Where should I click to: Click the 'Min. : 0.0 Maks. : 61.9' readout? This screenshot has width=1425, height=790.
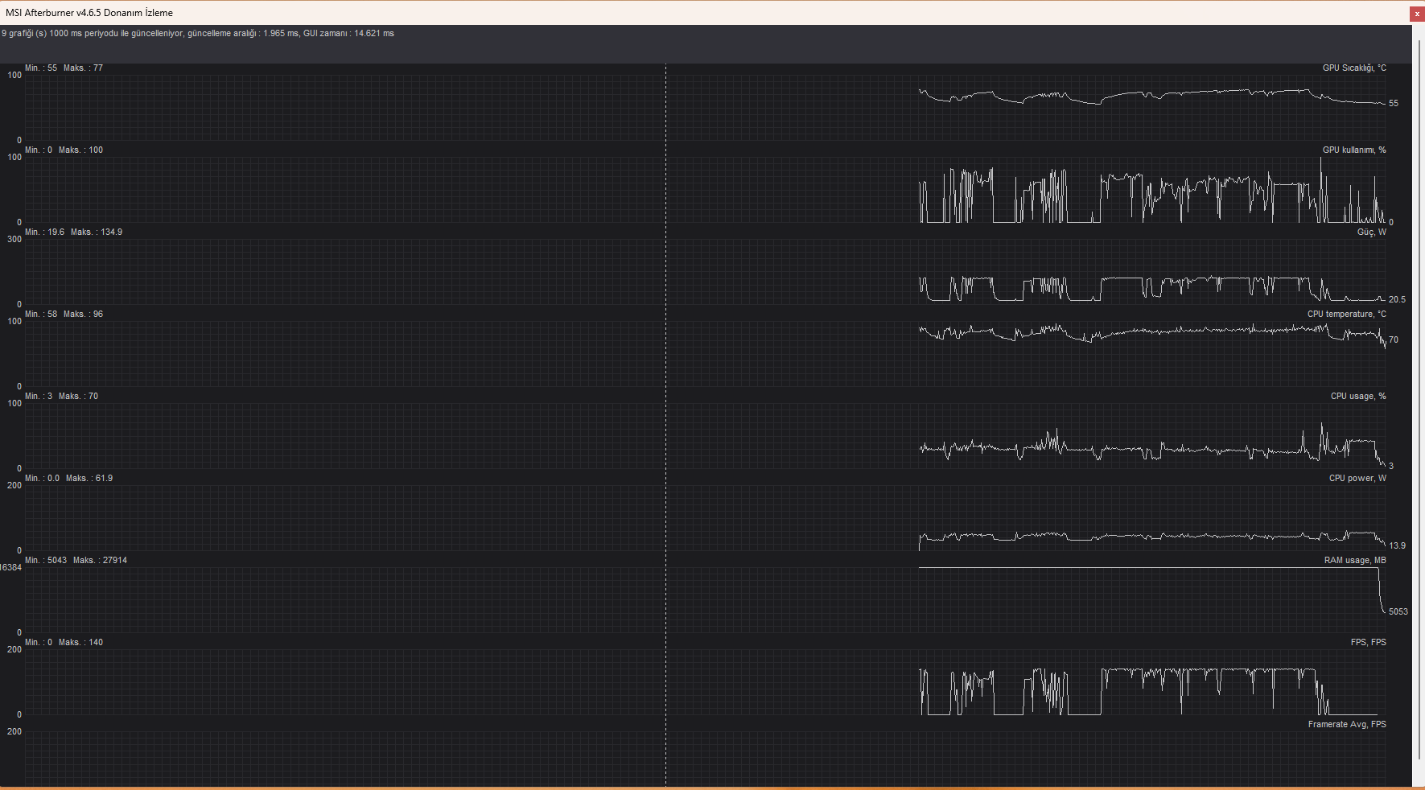pyautogui.click(x=68, y=479)
